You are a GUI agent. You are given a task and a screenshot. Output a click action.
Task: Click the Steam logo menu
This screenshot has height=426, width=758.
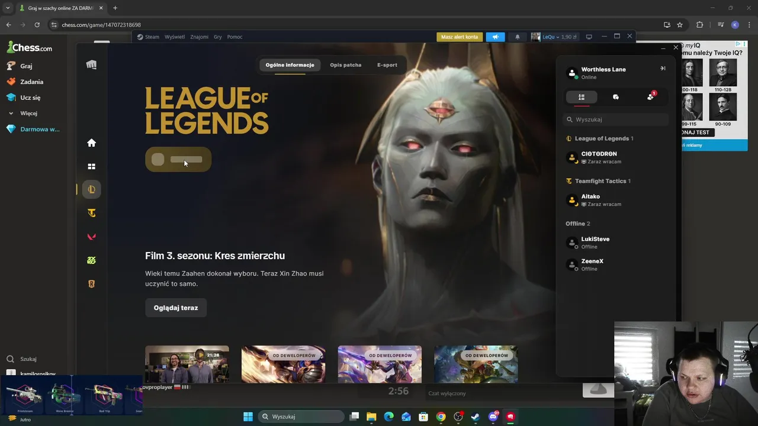148,37
